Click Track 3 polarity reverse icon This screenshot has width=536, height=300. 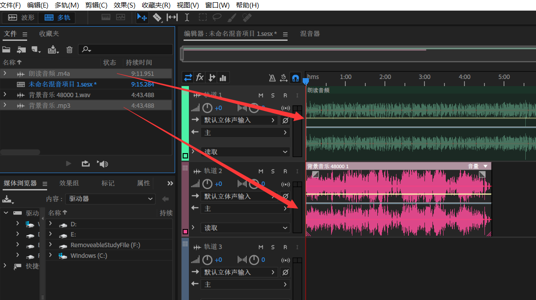pyautogui.click(x=285, y=272)
